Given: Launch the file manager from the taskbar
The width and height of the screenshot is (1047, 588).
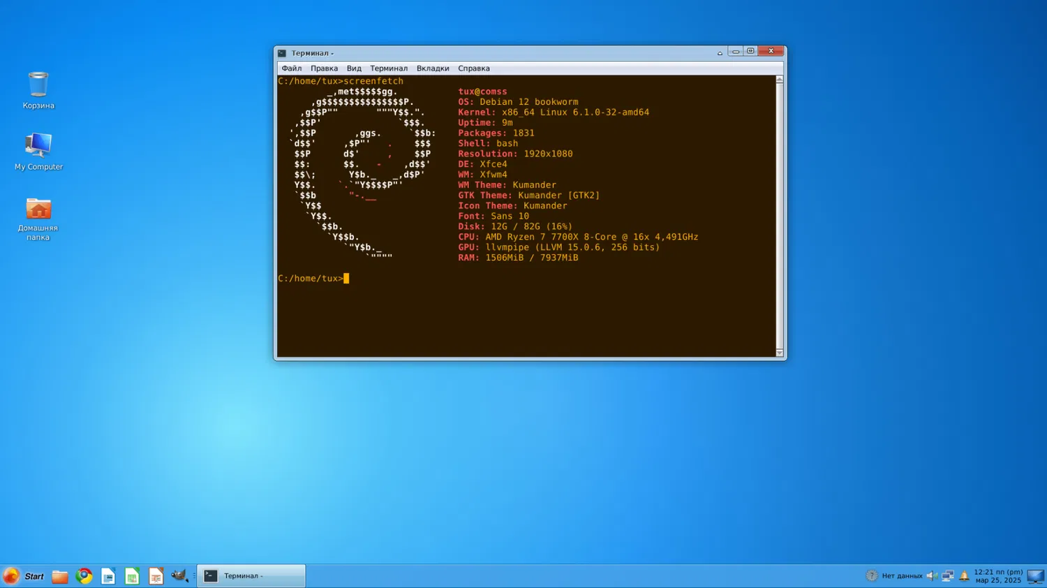Looking at the screenshot, I should (x=60, y=576).
